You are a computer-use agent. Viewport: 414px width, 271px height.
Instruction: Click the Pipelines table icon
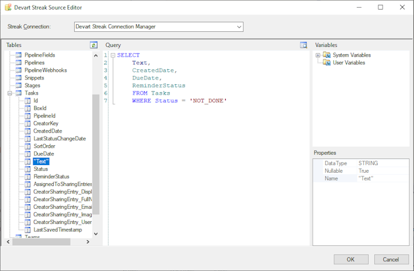pos(18,63)
